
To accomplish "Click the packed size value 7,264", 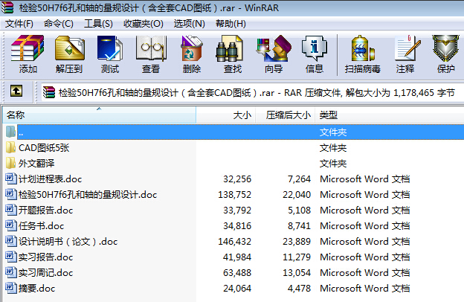I will (299, 179).
